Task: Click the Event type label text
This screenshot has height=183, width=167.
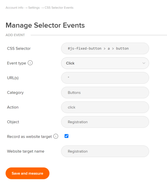Action: click(x=17, y=63)
